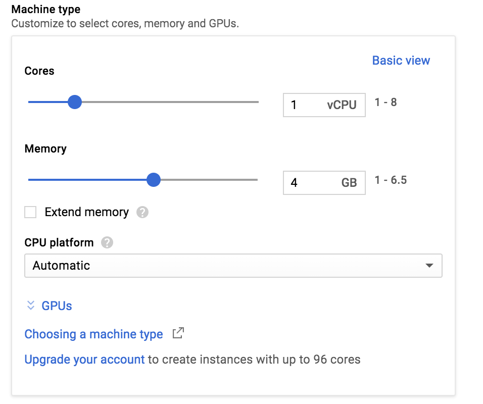
Task: Click the Cores slider handle
Action: [75, 102]
